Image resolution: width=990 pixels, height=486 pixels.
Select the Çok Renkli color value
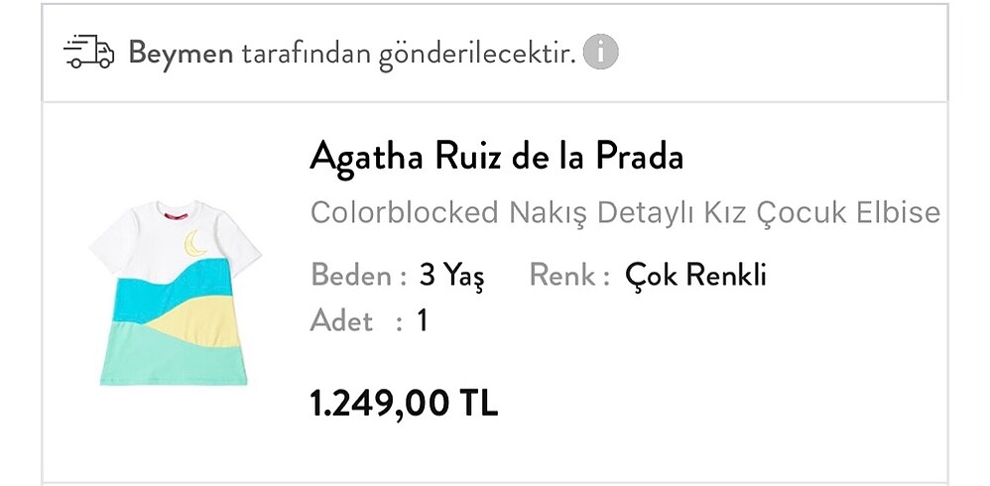pos(695,275)
